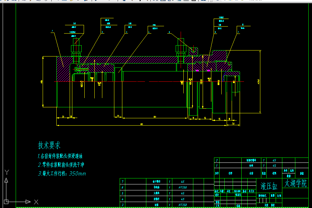The width and height of the screenshot is (312, 208).
Task: Click the 名称 column header cell
Action: pos(252,173)
